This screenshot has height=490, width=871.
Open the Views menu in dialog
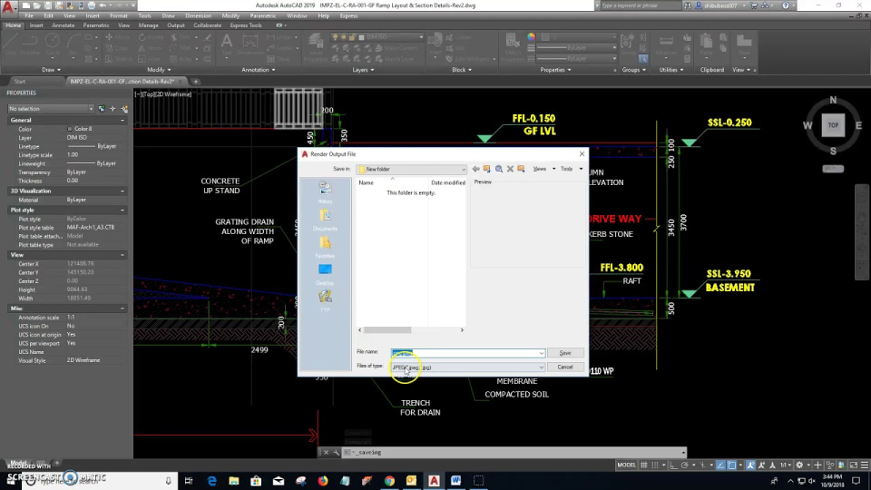point(542,169)
